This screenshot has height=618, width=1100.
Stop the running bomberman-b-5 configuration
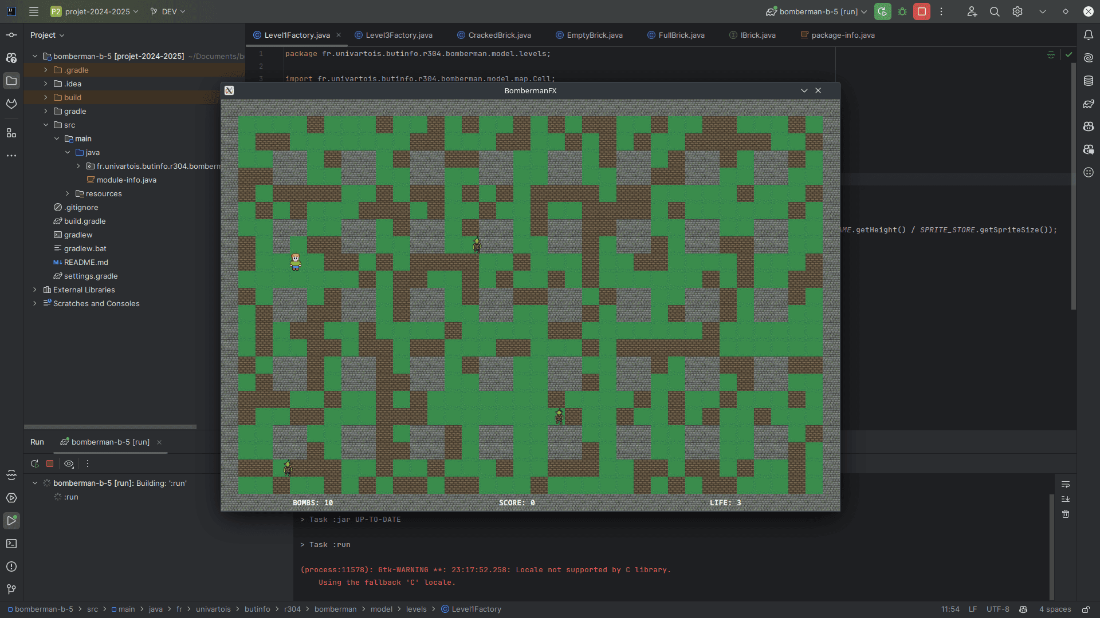click(922, 11)
